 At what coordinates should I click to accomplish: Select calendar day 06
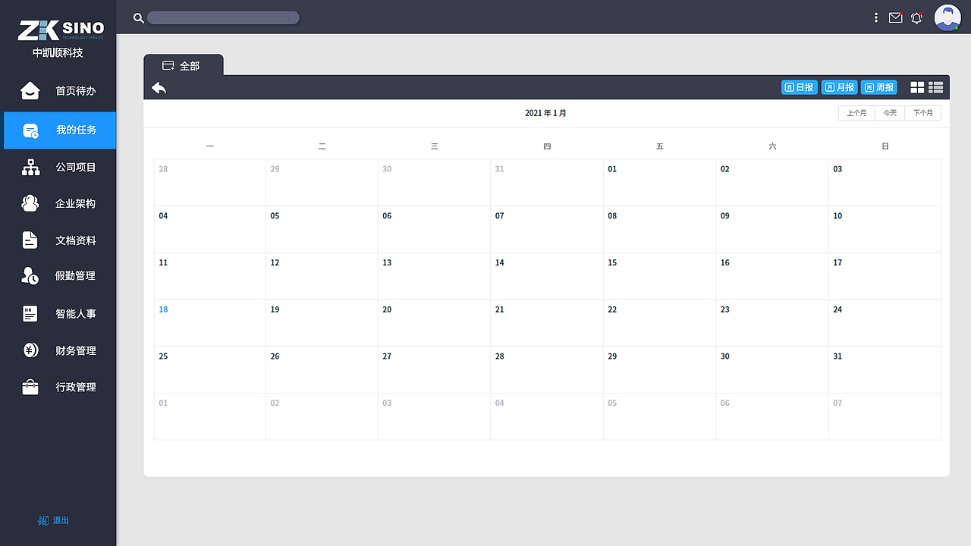pyautogui.click(x=434, y=230)
